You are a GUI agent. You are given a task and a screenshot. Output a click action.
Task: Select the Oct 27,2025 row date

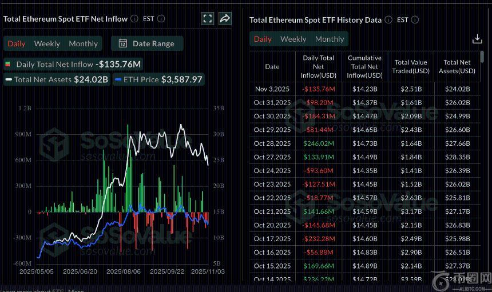272,157
